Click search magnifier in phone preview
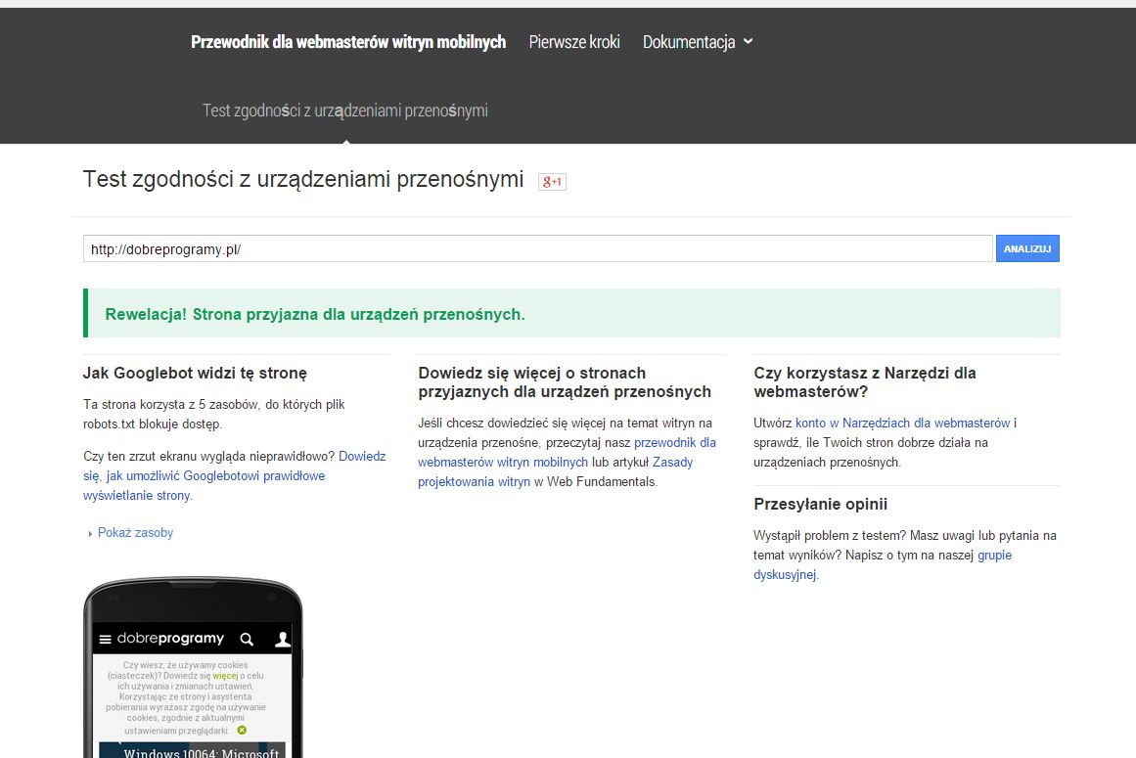1136x758 pixels. coord(247,640)
